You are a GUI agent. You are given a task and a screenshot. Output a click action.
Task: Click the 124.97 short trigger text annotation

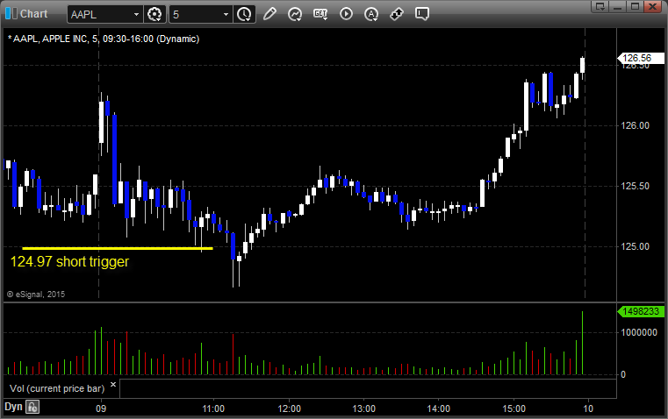coord(69,261)
